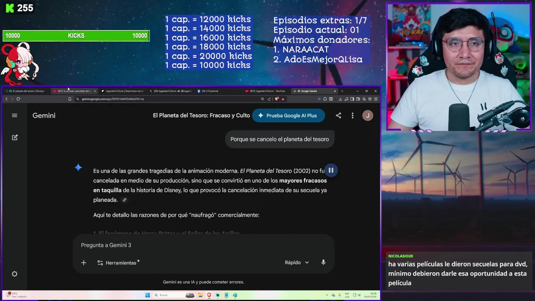The width and height of the screenshot is (535, 301).
Task: Click the Gemini logo text
Action: pyautogui.click(x=44, y=115)
